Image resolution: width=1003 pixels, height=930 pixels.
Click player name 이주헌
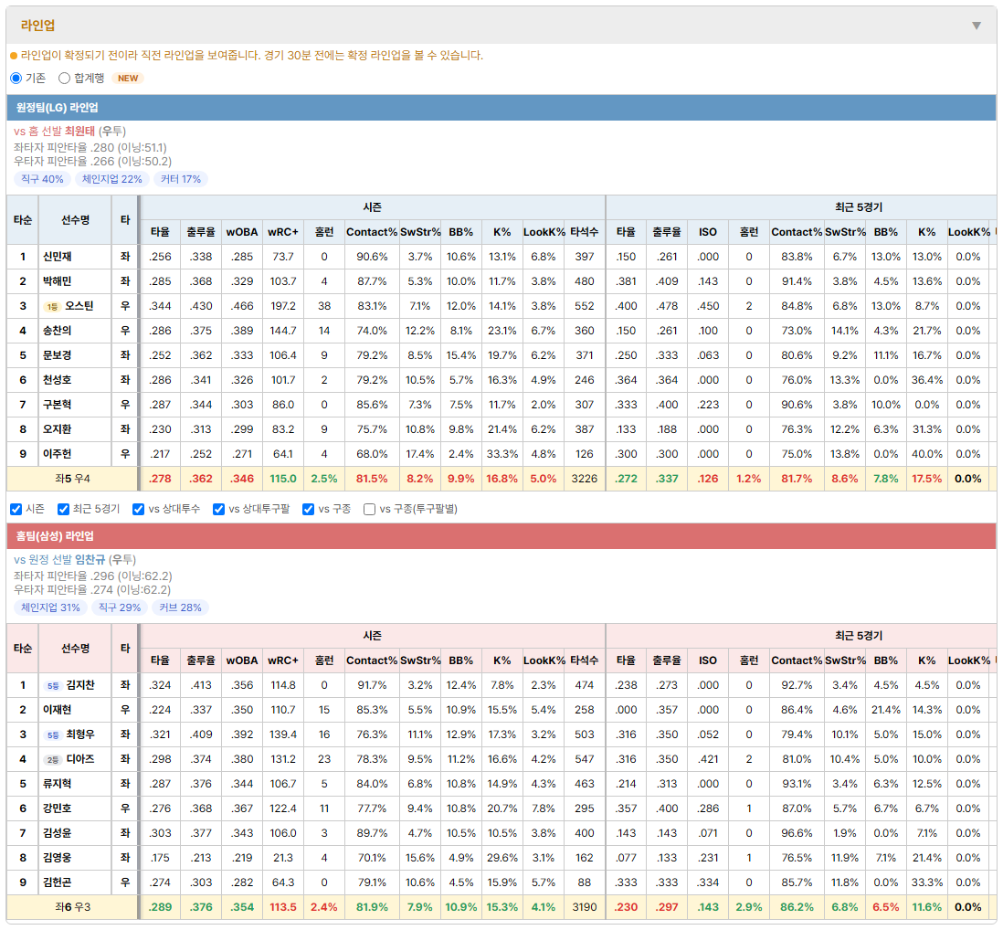57,454
